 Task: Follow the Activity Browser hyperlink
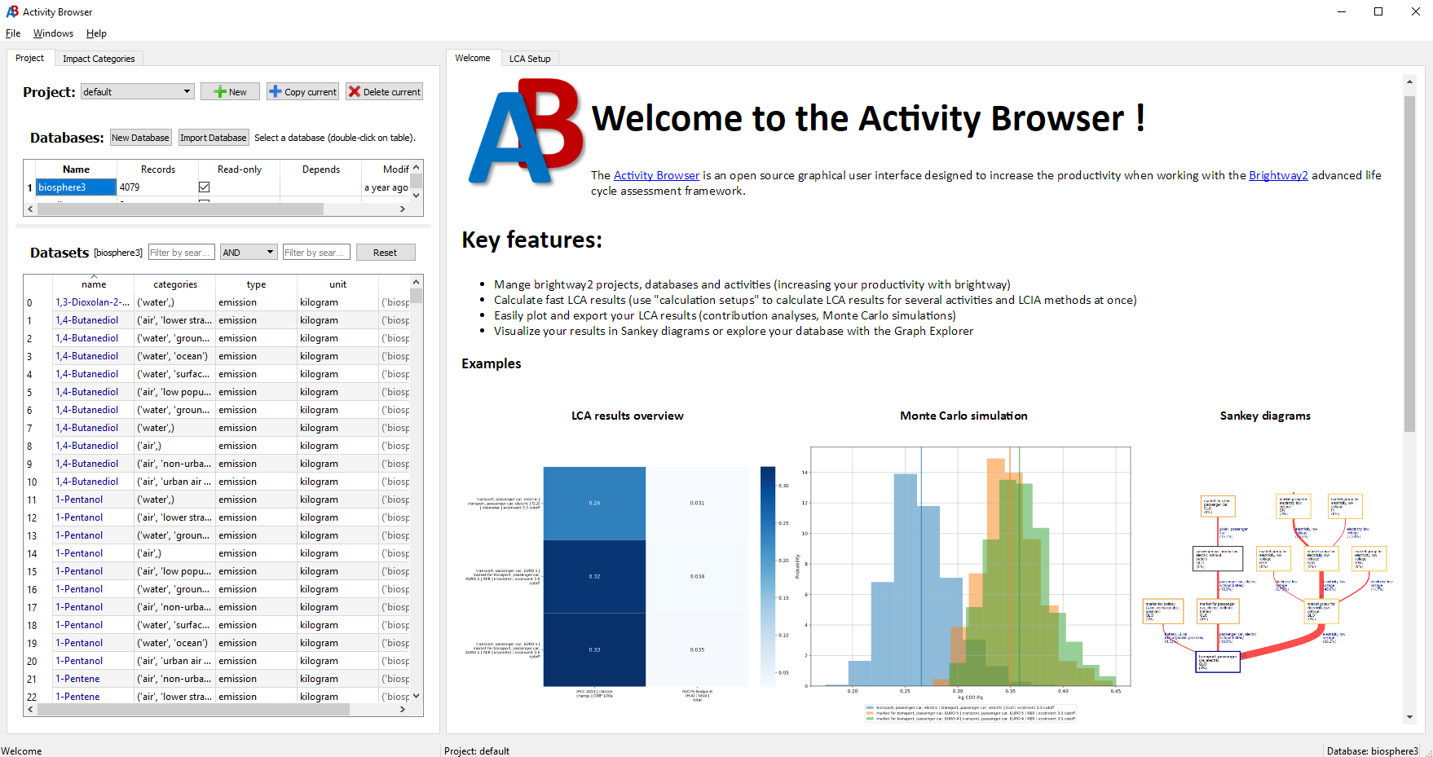point(656,175)
